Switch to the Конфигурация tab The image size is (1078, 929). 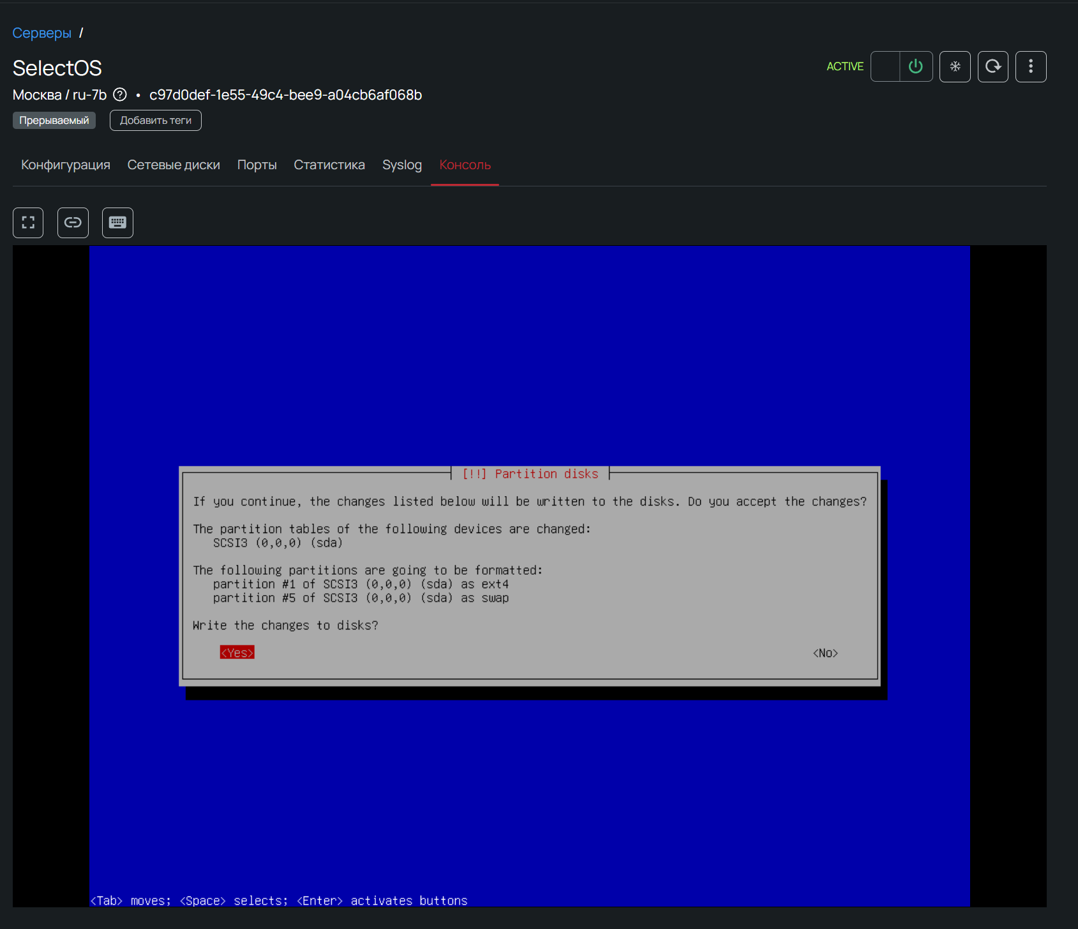[66, 165]
